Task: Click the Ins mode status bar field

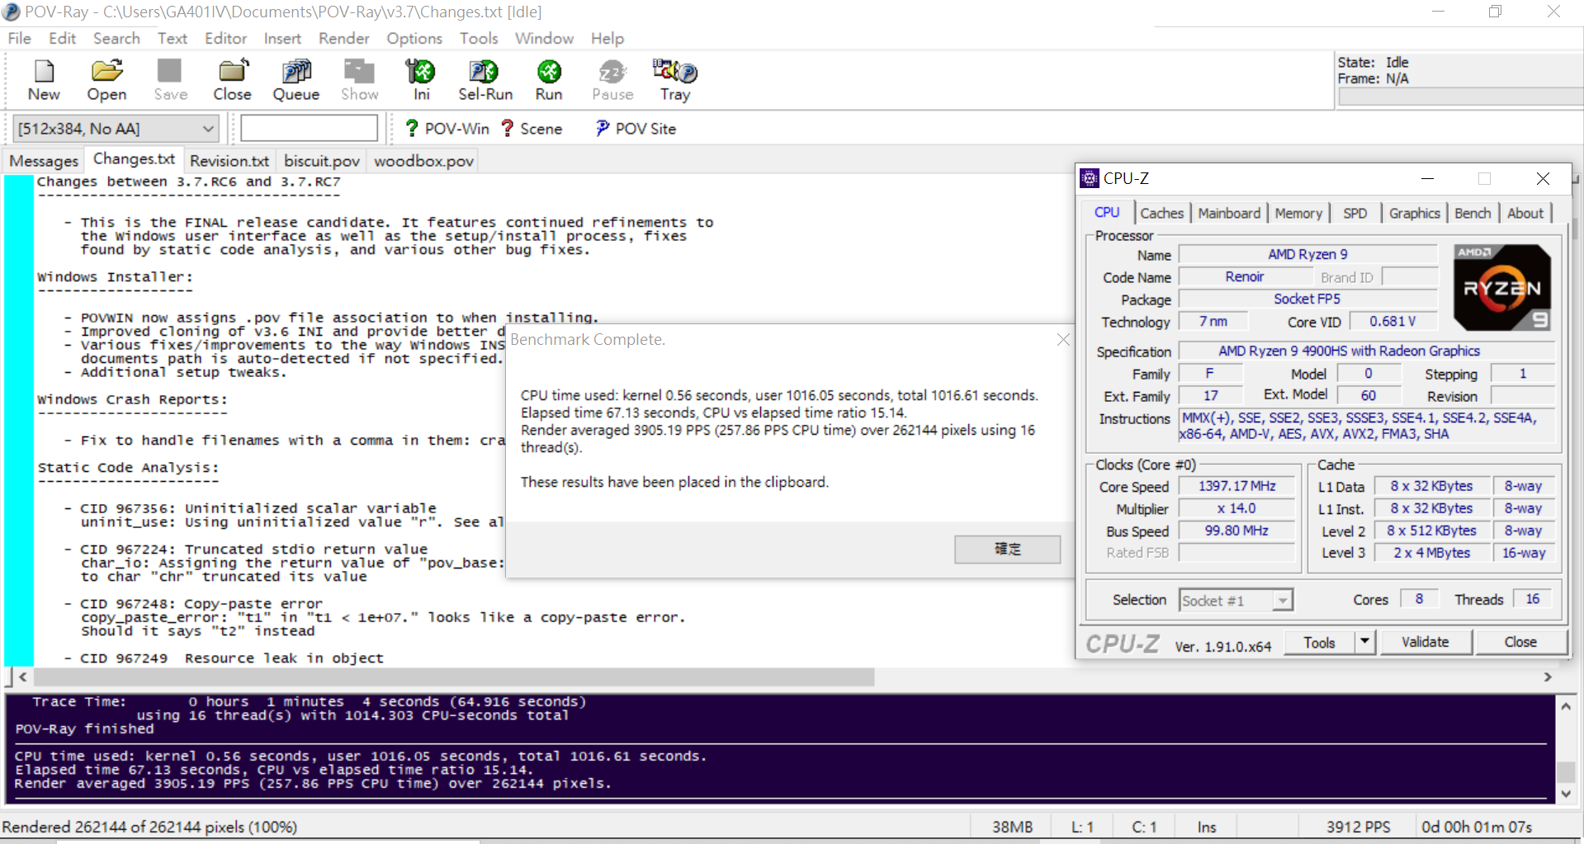Action: pos(1206,827)
